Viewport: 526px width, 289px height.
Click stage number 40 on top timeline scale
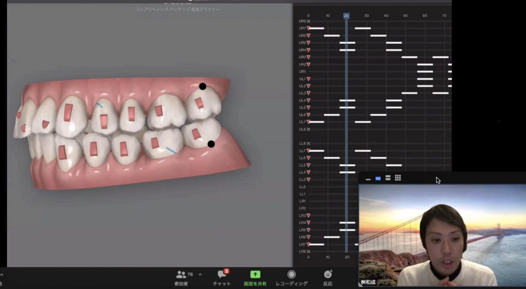pos(386,16)
